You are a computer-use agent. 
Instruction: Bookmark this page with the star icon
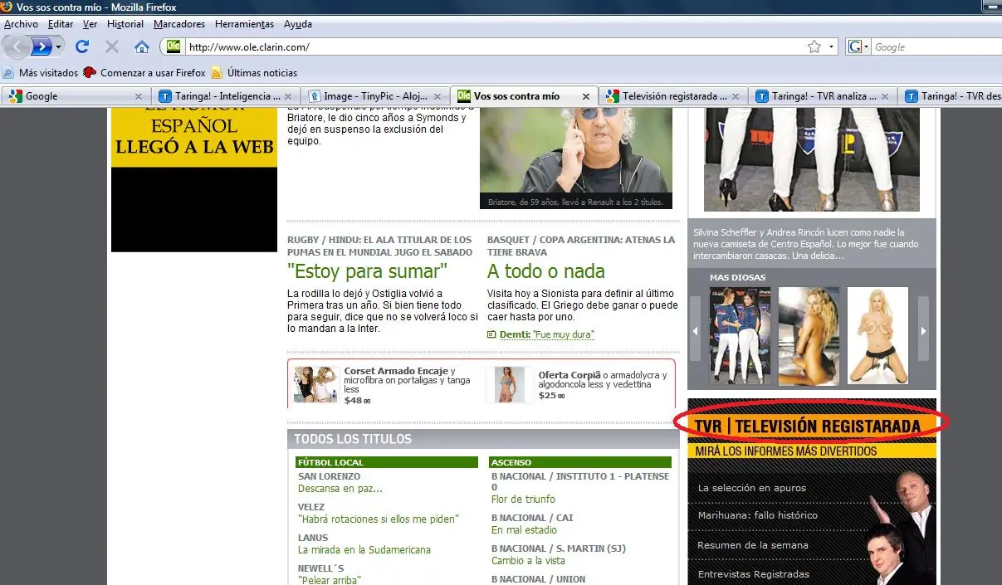point(814,47)
